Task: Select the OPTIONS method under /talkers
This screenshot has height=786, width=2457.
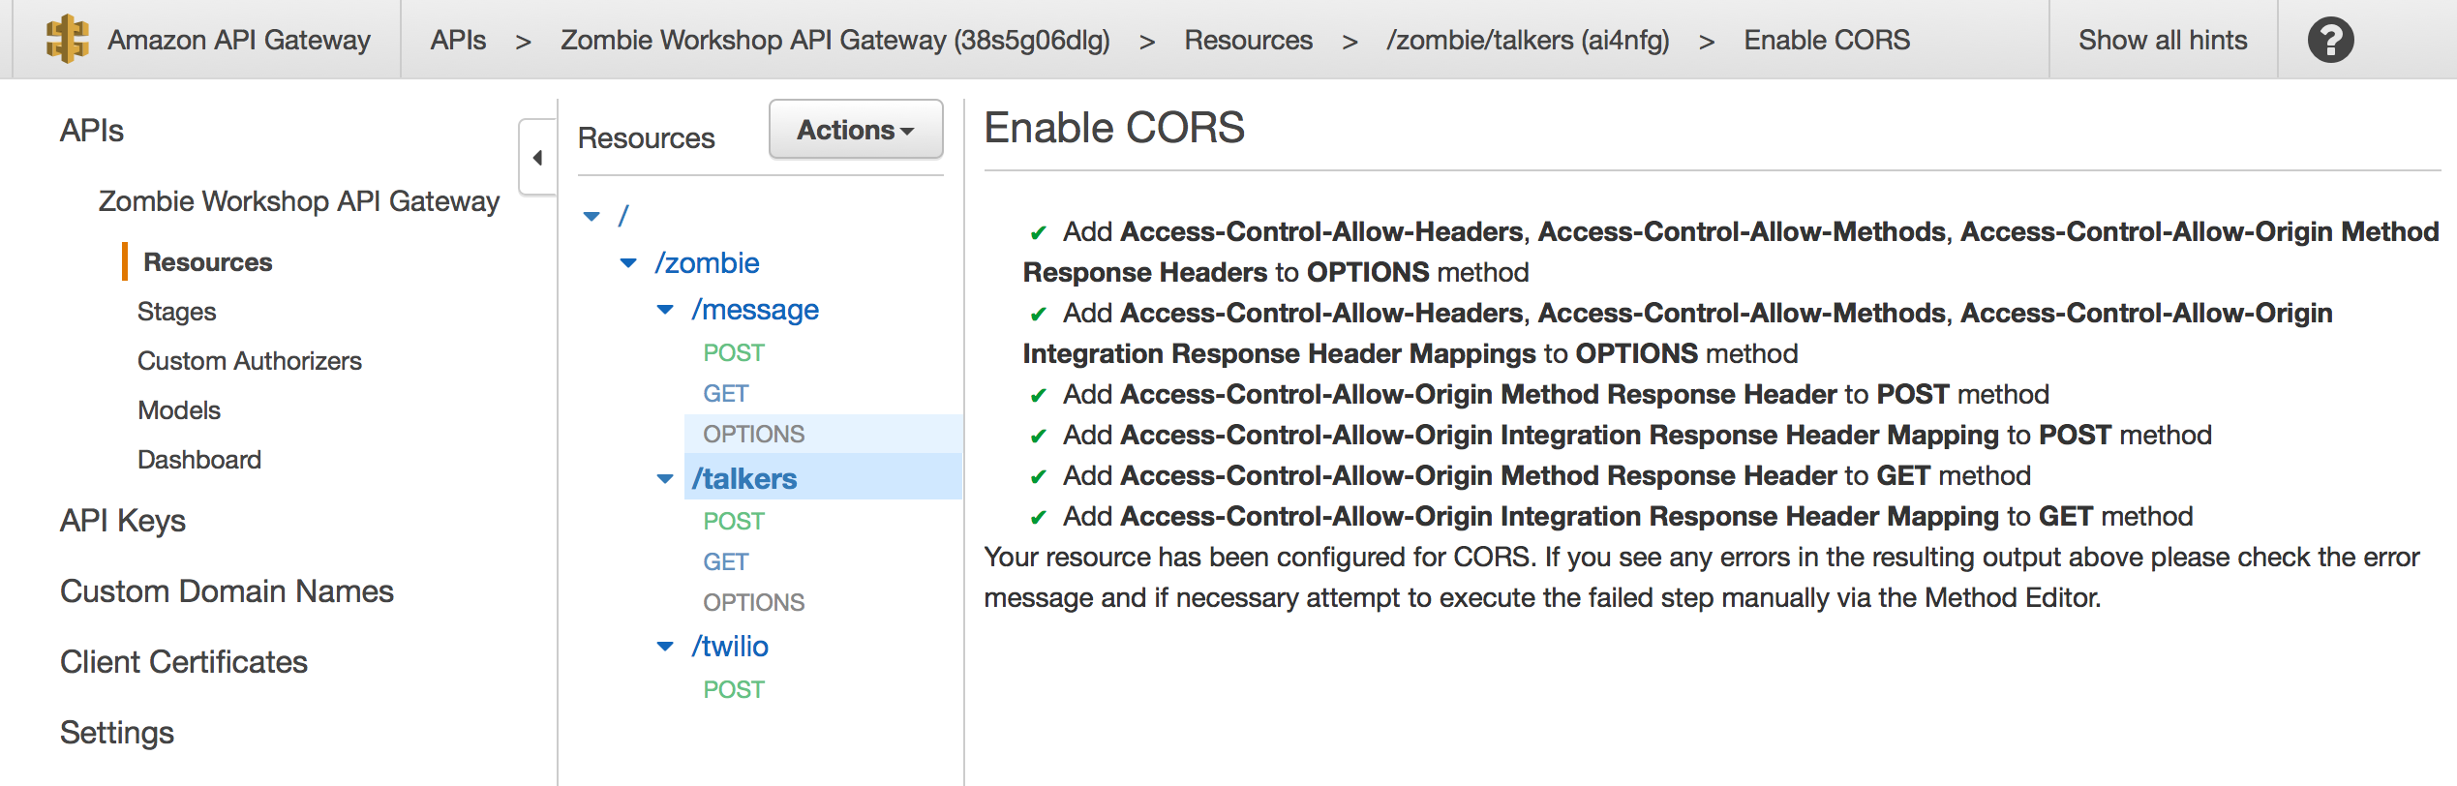Action: click(x=754, y=602)
